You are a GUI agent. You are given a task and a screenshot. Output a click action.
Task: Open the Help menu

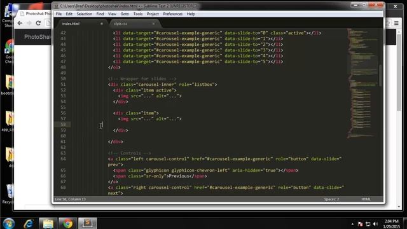[x=191, y=14]
